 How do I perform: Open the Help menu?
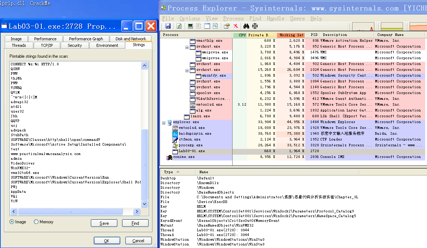click(x=316, y=19)
